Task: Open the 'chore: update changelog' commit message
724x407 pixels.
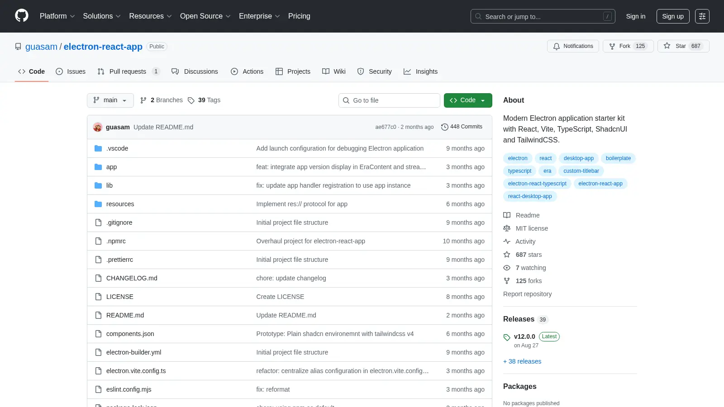Action: [x=291, y=278]
